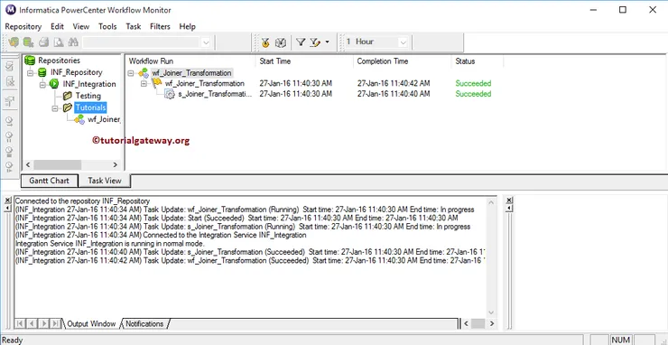
Task: Click workflow icon beside top wf_Joiner_Transformation row
Action: [144, 73]
